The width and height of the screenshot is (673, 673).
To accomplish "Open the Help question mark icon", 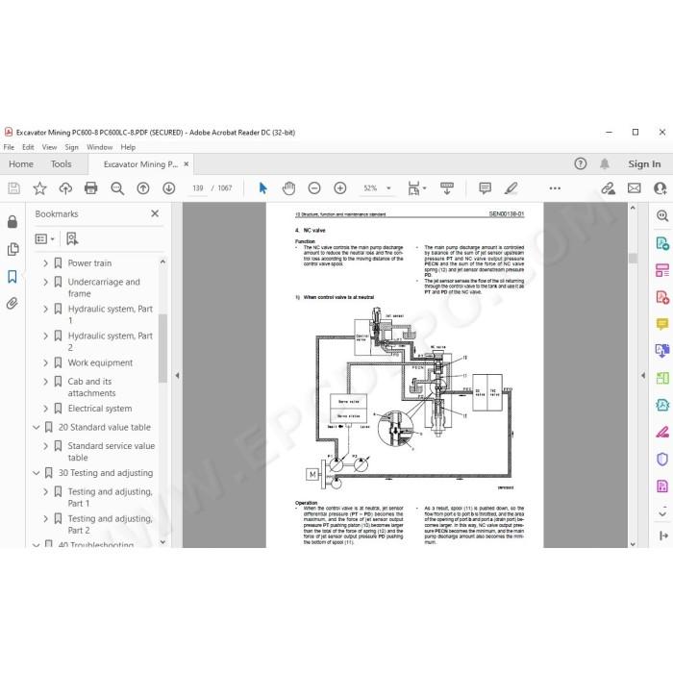I will click(x=581, y=163).
